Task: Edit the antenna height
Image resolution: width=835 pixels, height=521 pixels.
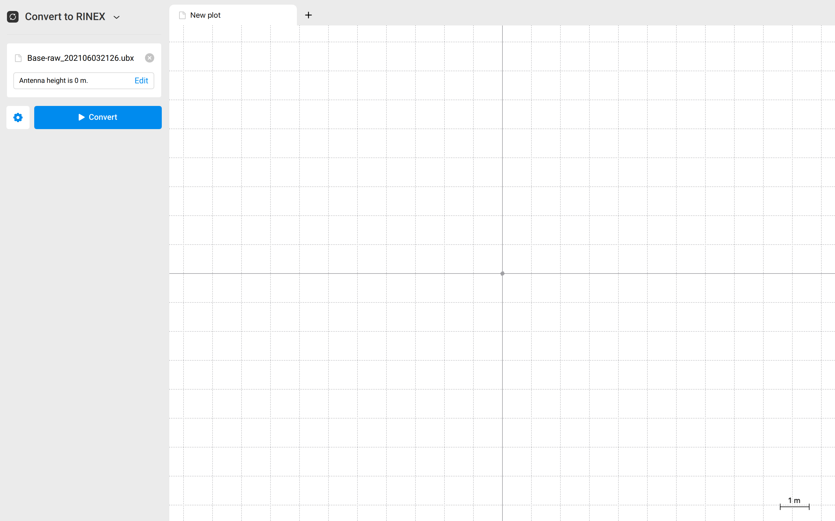Action: [141, 81]
